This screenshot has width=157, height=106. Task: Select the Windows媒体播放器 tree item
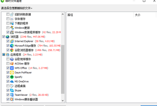(x=26, y=99)
